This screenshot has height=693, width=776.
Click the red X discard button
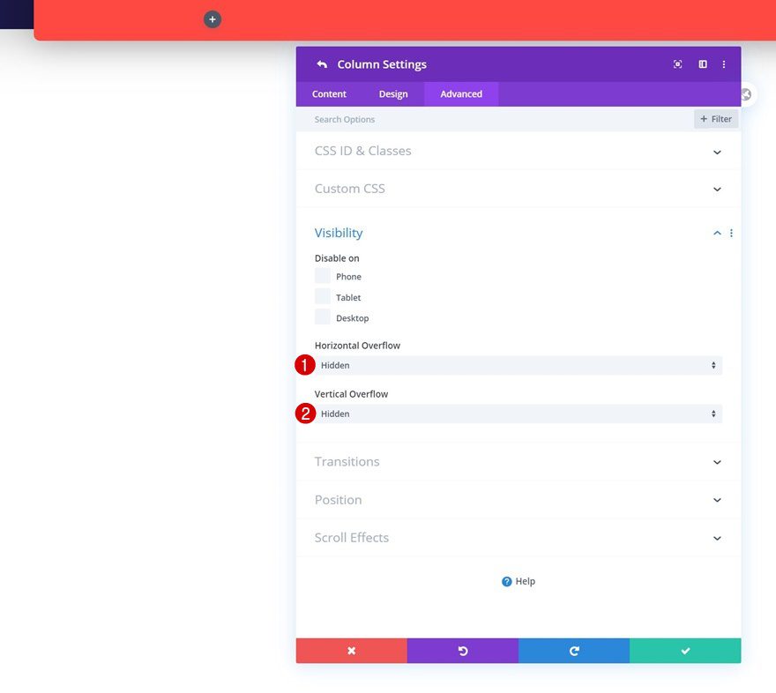tap(351, 651)
